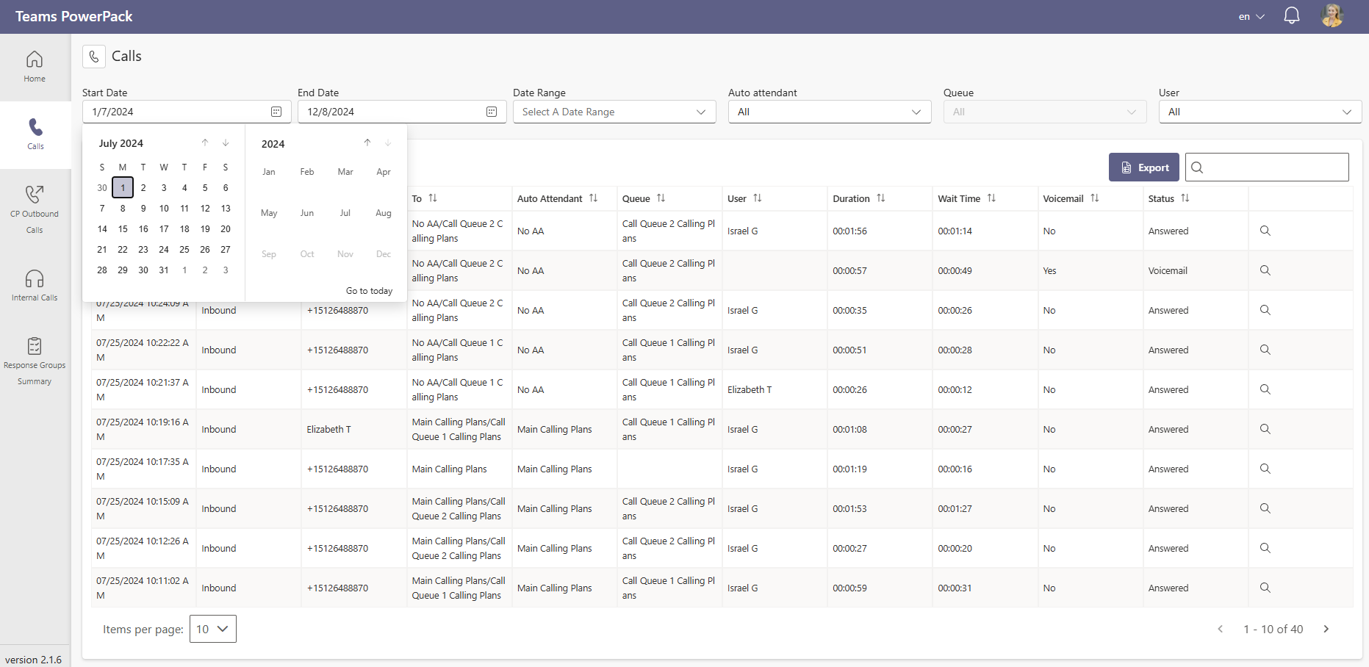Expand the Date Range dropdown
The image size is (1369, 667).
pyautogui.click(x=614, y=112)
